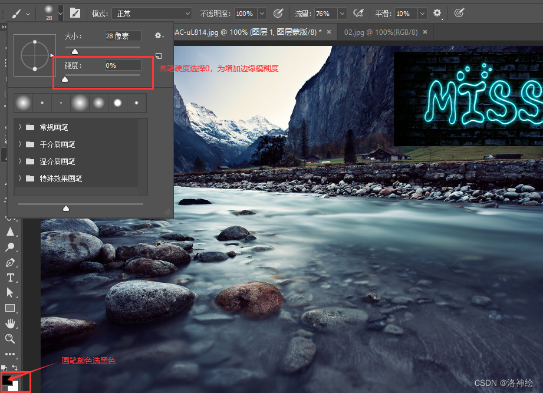
Task: Toggle the Brush Settings panel folder icon
Action: click(x=75, y=14)
